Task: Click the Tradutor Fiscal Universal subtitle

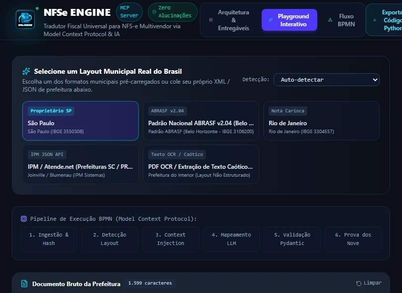Action: [112, 30]
